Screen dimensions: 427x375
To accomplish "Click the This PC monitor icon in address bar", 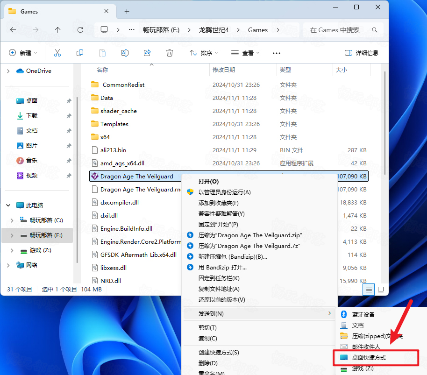I will coord(104,30).
